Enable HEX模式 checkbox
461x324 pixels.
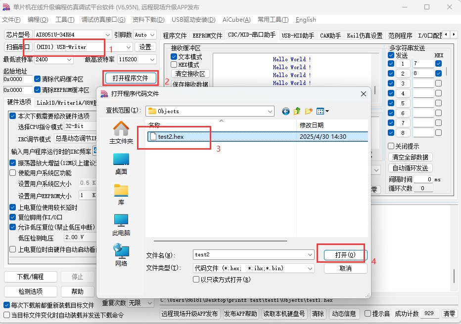click(x=174, y=65)
